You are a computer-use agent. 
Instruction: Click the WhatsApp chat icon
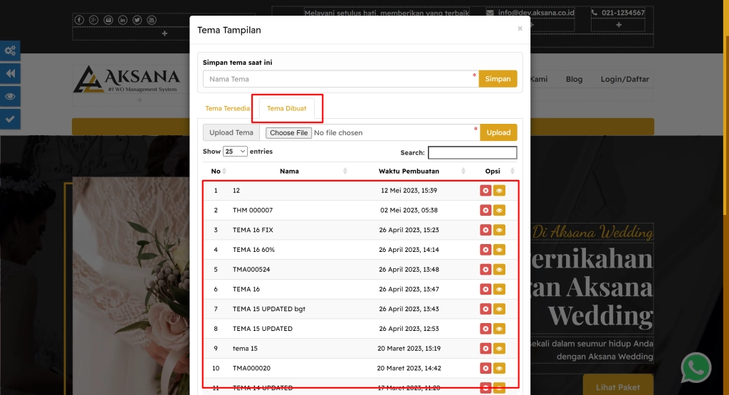(x=696, y=368)
